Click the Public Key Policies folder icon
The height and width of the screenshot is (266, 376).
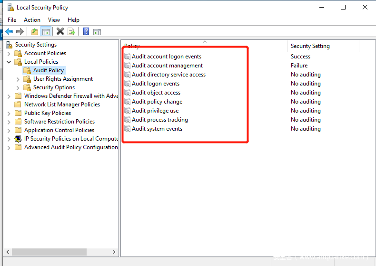point(18,113)
